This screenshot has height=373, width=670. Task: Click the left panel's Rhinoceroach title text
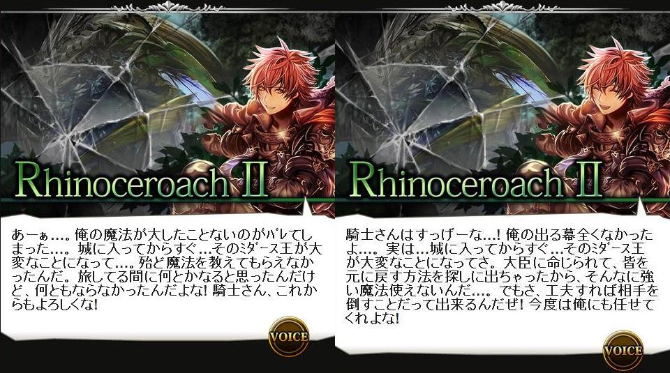point(121,180)
